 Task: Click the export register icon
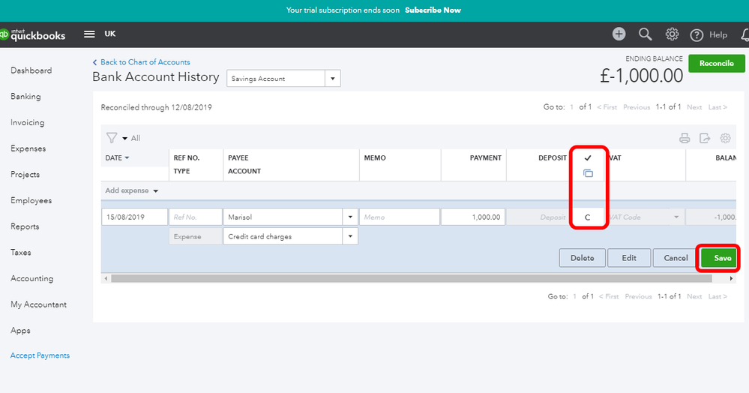click(x=705, y=138)
